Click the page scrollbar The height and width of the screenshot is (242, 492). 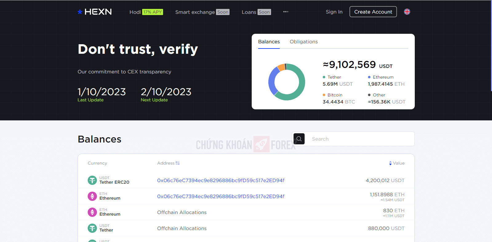(491, 46)
